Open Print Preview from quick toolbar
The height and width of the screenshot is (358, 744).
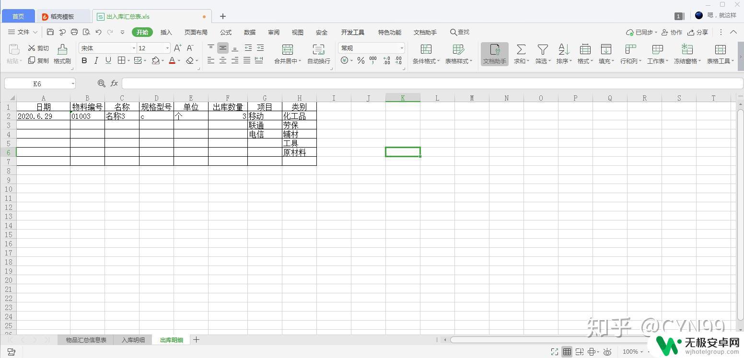(86, 32)
